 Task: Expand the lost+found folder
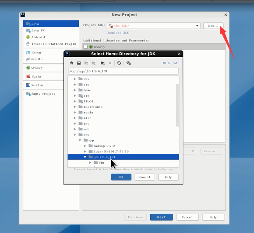[x=75, y=107]
